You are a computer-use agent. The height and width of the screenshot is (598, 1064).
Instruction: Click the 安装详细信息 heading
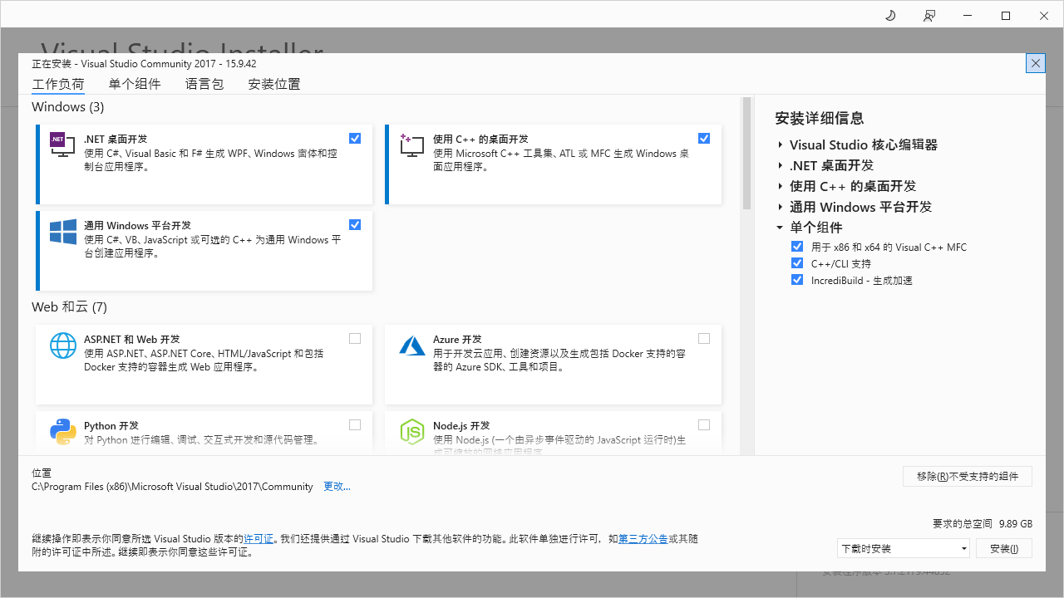(820, 118)
